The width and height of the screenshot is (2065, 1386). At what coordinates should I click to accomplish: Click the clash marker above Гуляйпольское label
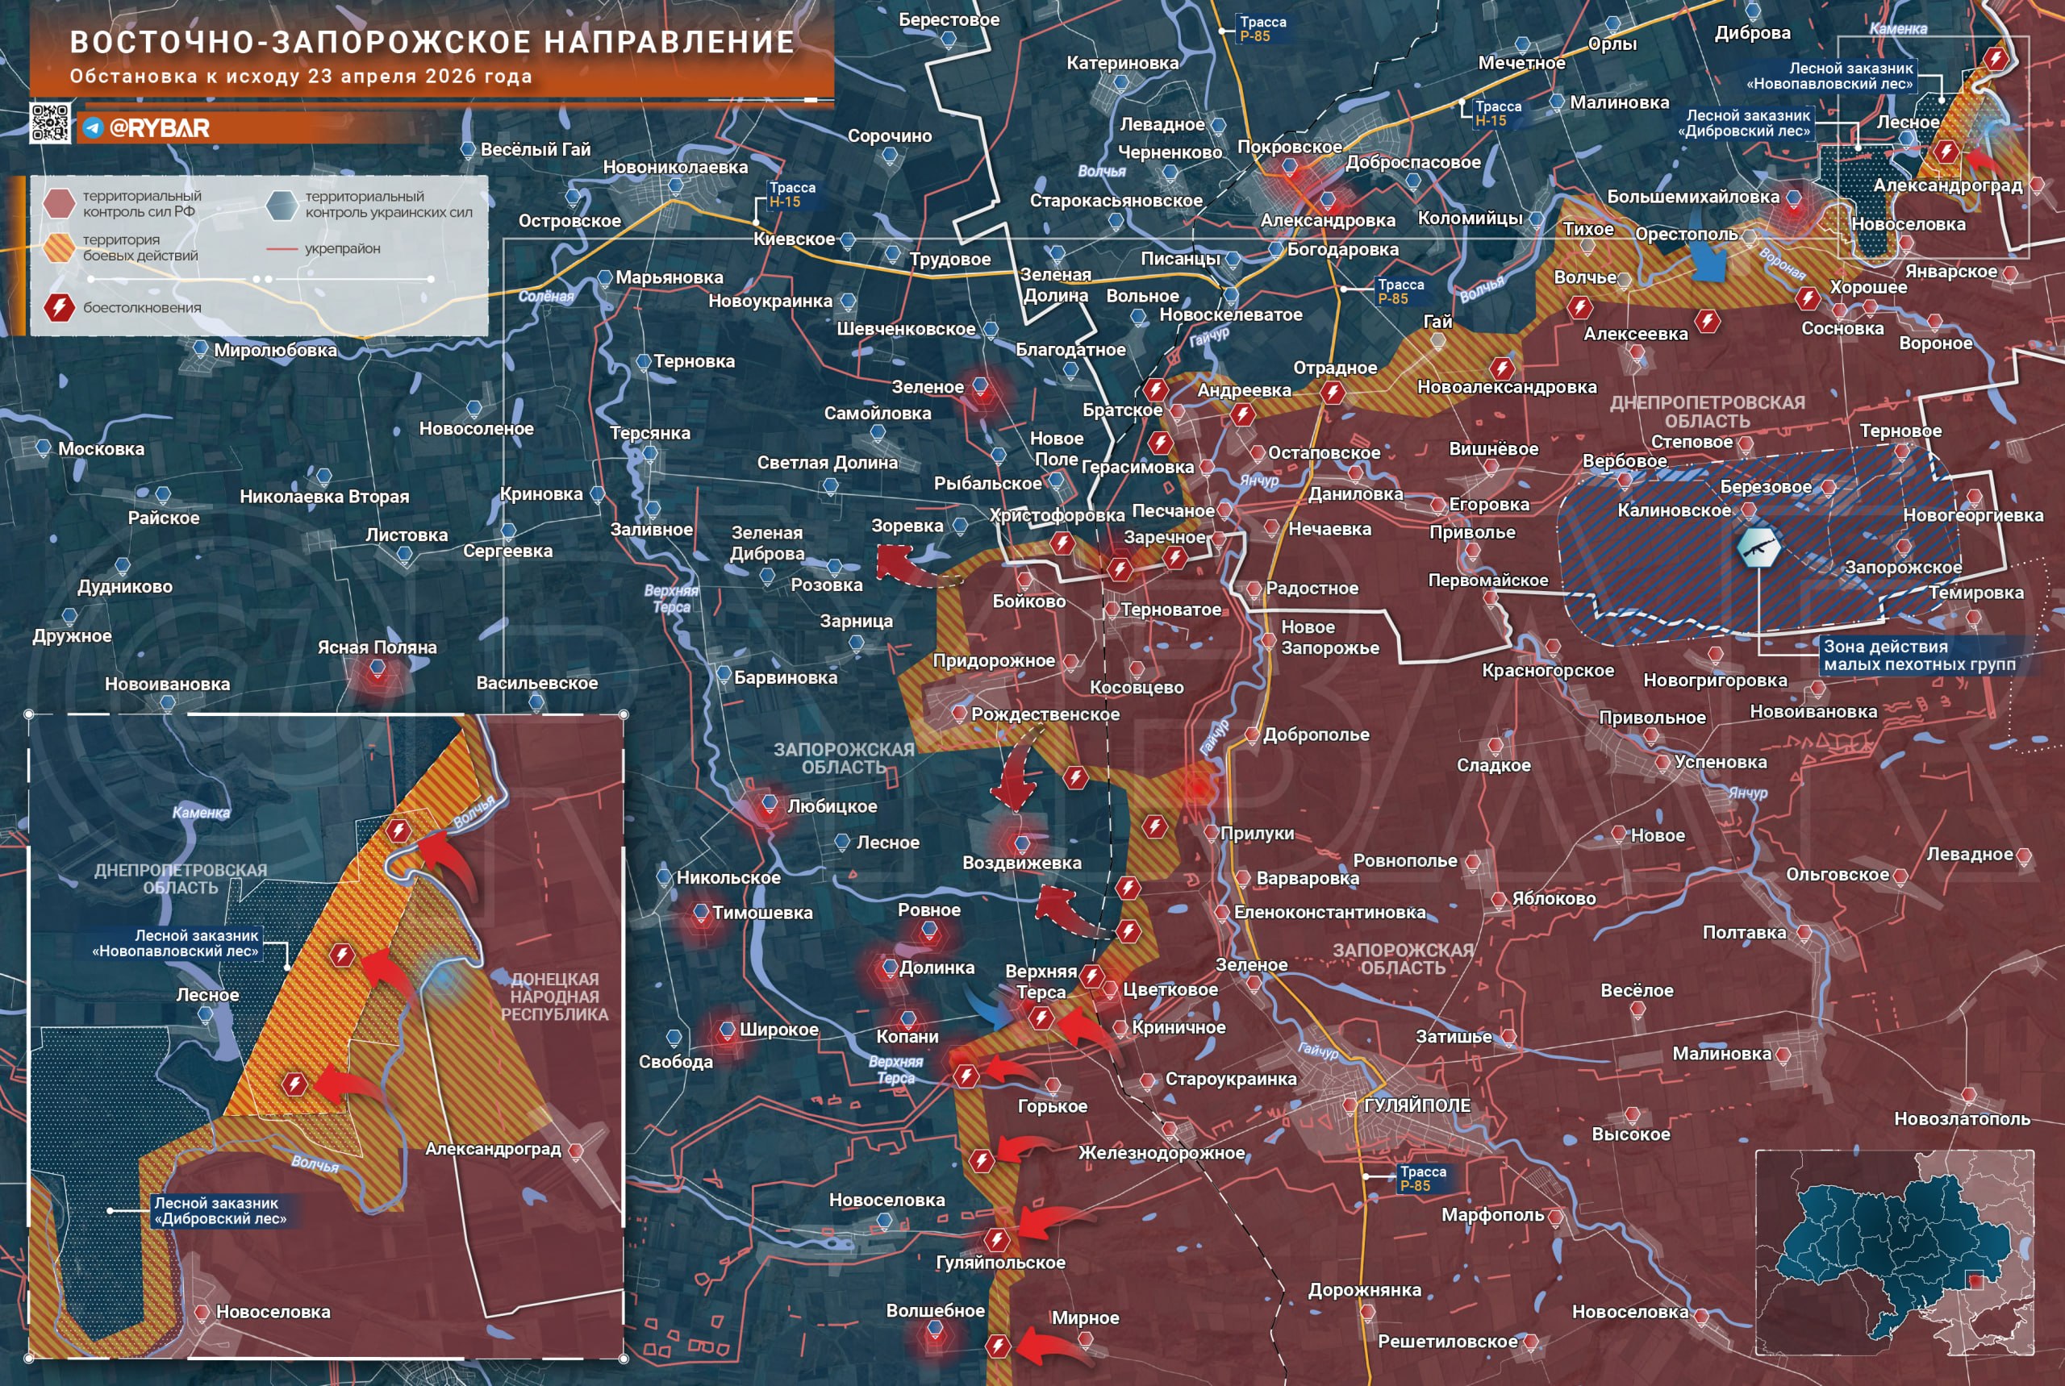click(997, 1239)
